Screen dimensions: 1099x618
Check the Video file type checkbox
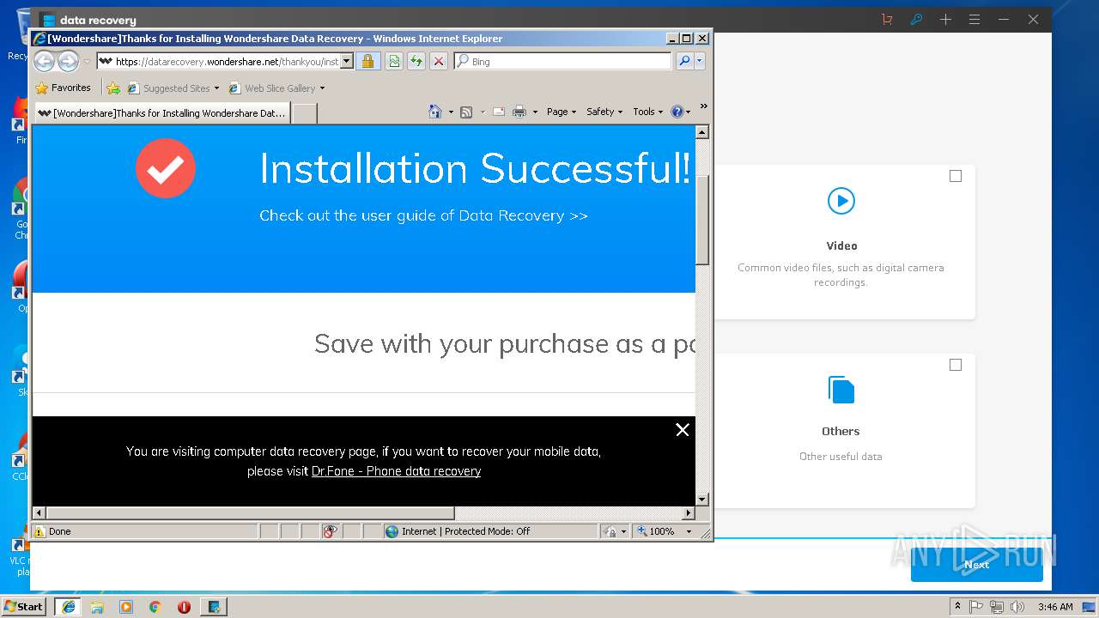pos(956,176)
